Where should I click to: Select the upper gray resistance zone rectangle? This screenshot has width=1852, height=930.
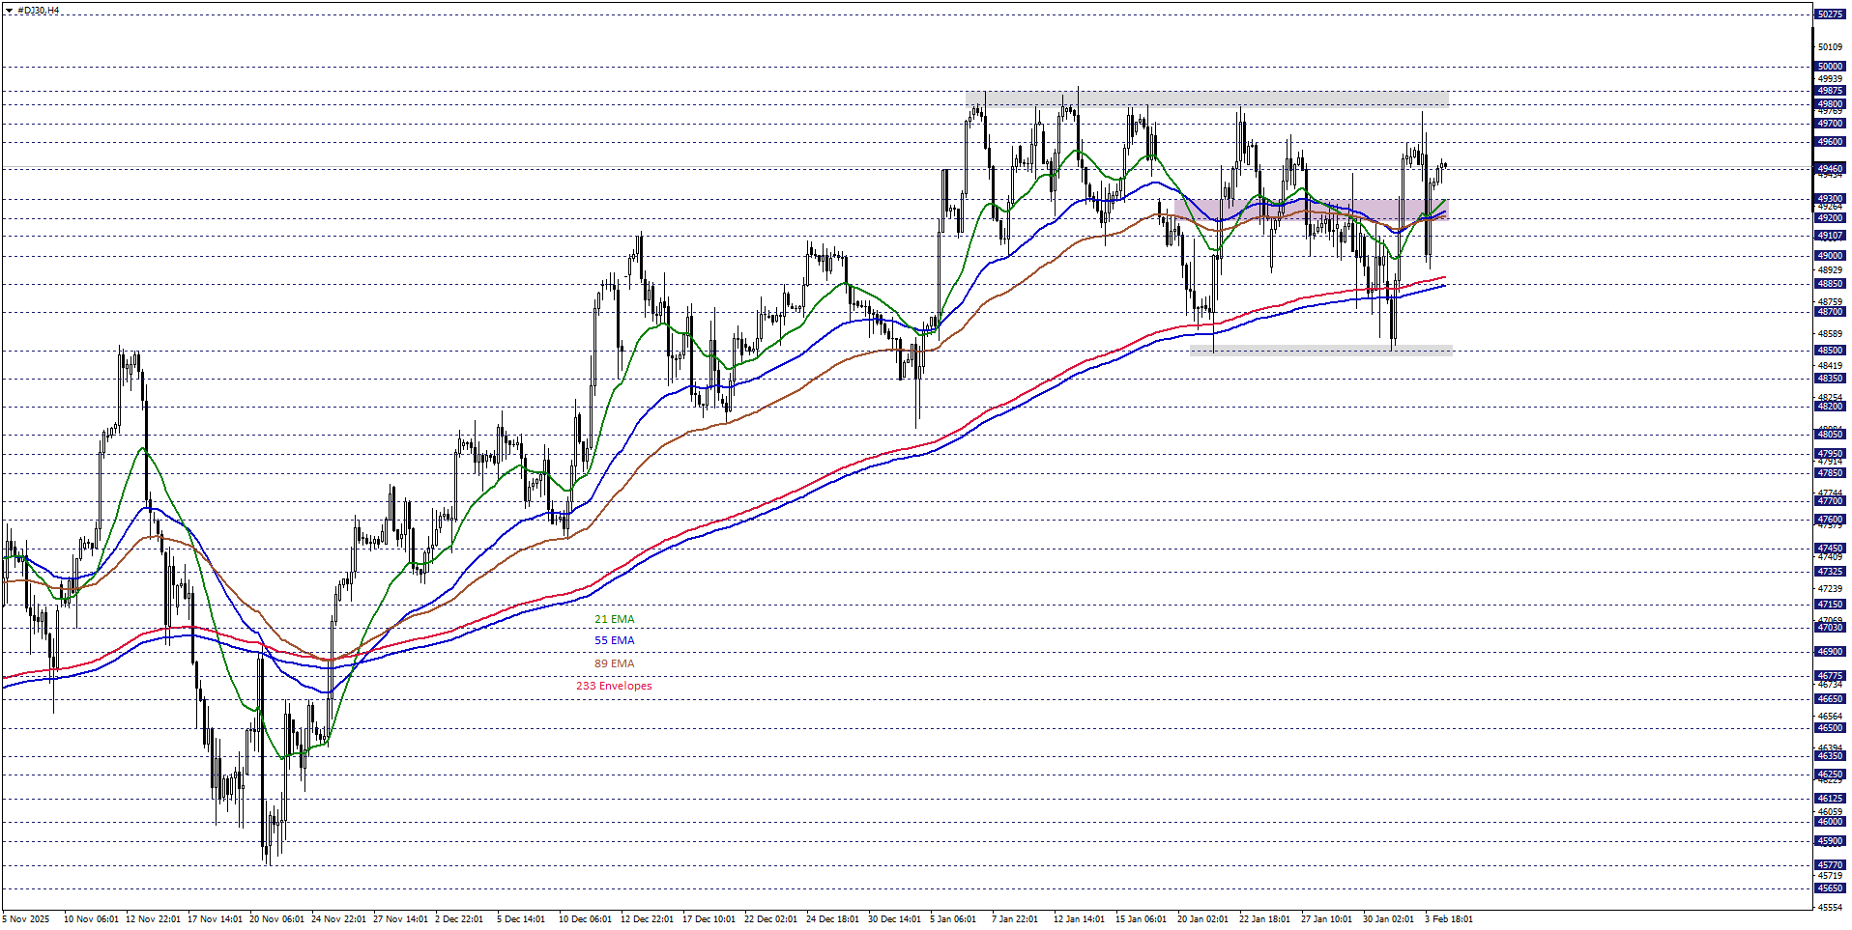click(1206, 99)
